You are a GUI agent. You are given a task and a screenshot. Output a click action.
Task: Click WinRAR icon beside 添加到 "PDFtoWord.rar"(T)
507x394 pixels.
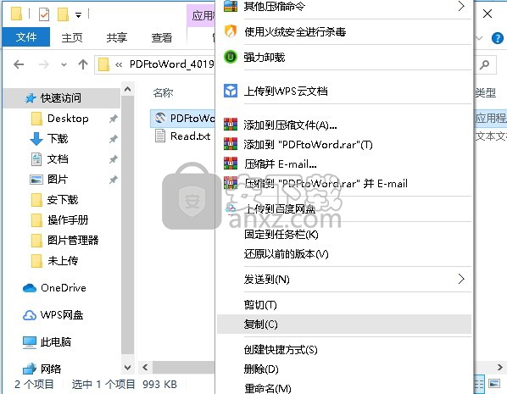pyautogui.click(x=231, y=144)
